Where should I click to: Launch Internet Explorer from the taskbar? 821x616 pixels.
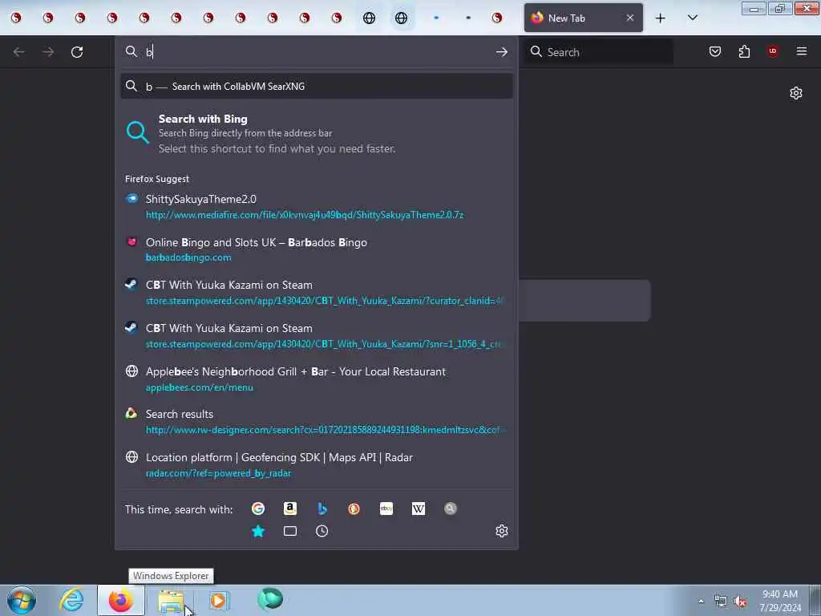coord(71,600)
